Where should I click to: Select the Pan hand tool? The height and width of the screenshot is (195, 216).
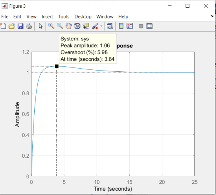pos(69,26)
